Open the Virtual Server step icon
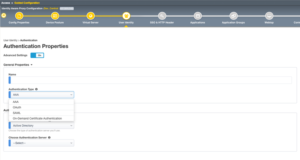This screenshot has height=160, width=300. (x=90, y=16)
